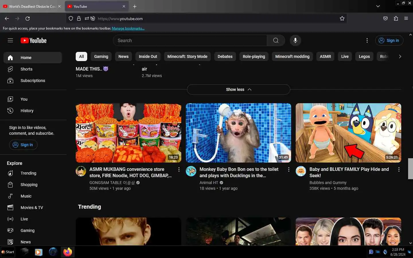Click Manage bookmarks link
This screenshot has height=258, width=413.
pos(128,28)
